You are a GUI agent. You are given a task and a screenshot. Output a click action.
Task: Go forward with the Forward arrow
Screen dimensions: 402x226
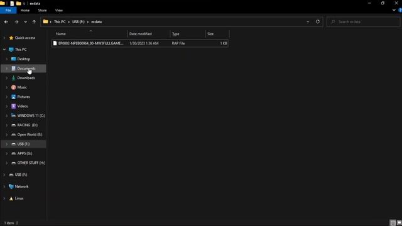(16, 22)
